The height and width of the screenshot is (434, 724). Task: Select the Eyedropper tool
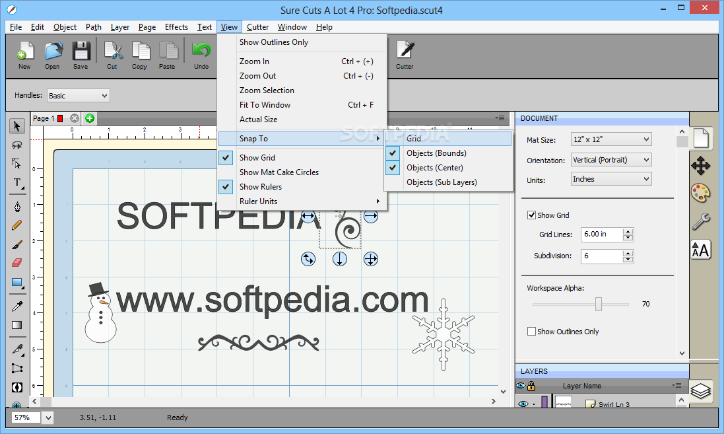pyautogui.click(x=16, y=306)
